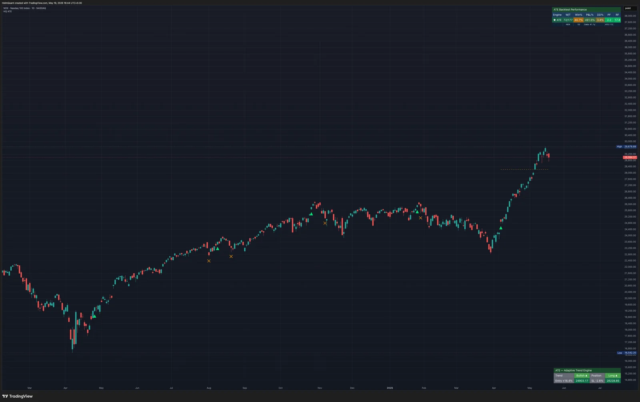Click the 14,800.00 price axis label

pyautogui.click(x=630, y=380)
